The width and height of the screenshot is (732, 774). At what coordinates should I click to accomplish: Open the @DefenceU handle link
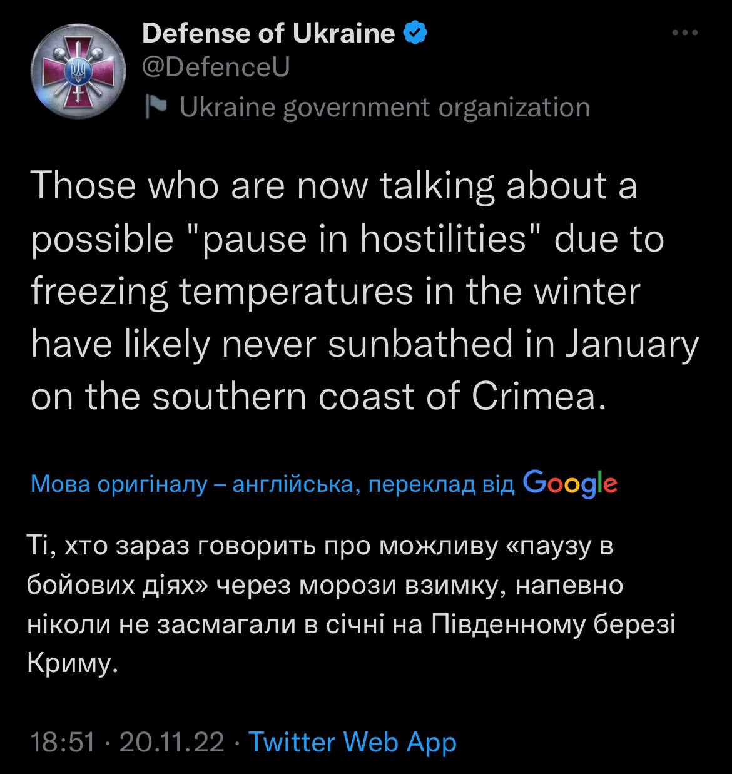click(x=216, y=68)
